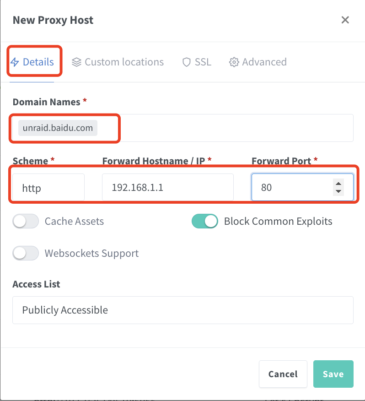Viewport: 365px width, 401px height.
Task: Switch to the SSL tab
Action: click(197, 62)
